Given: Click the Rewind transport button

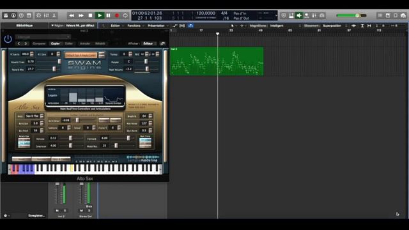Looking at the screenshot, I should (x=71, y=15).
